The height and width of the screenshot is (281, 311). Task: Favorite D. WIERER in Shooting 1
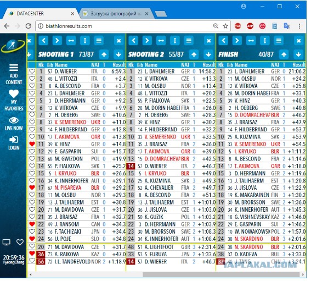pyautogui.click(x=32, y=71)
